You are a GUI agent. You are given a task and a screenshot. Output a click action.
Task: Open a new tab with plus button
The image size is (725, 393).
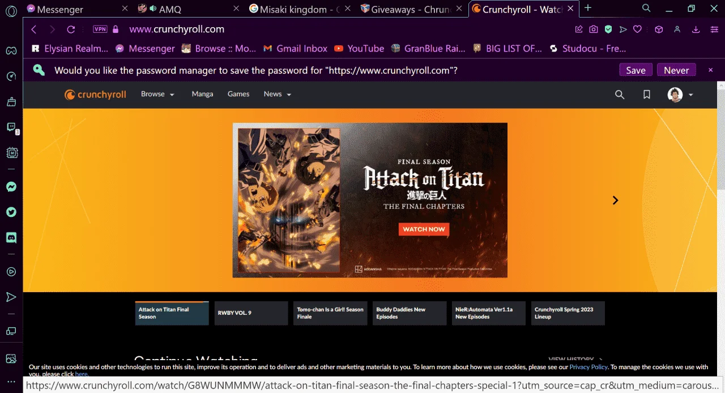click(x=588, y=8)
